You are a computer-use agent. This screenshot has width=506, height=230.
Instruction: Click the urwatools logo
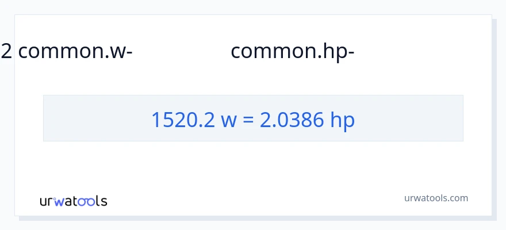pos(73,201)
